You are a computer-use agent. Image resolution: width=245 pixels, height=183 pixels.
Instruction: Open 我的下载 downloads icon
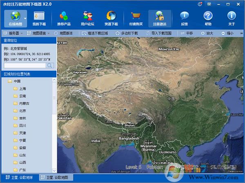click(x=39, y=18)
